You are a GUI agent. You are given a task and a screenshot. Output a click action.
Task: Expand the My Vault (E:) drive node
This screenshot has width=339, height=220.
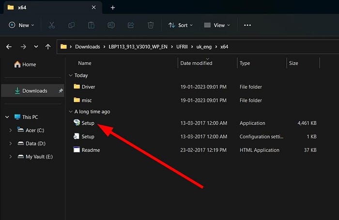coord(10,157)
